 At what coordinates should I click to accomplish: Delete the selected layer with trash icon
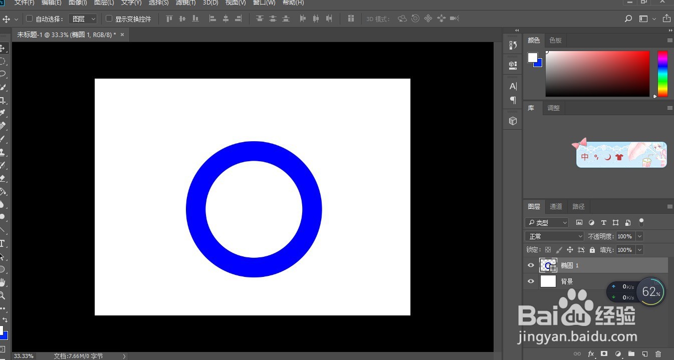pyautogui.click(x=658, y=353)
